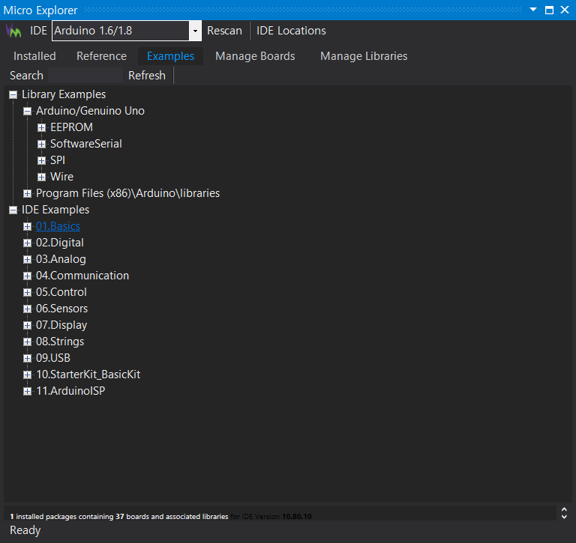The width and height of the screenshot is (576, 543).
Task: Click the Search input field
Action: 85,75
